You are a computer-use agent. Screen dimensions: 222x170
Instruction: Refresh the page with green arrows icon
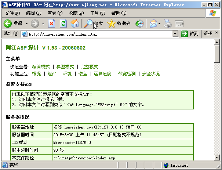63,23
